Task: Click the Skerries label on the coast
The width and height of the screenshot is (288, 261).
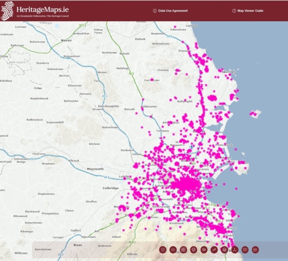Action: coord(229,72)
